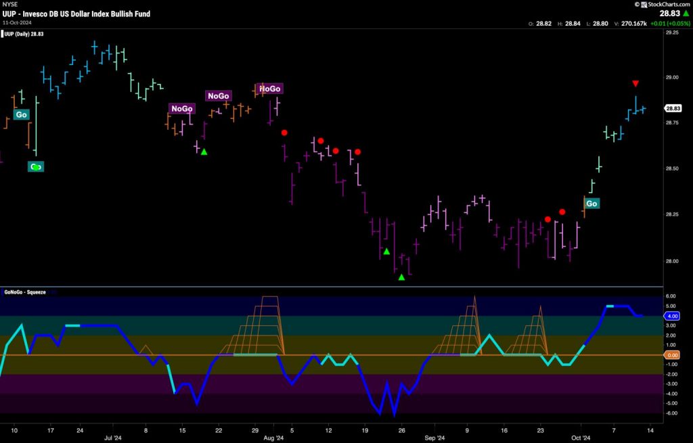This screenshot has width=693, height=443.
Task: Click the squeeze grid pattern near September 23
Action: click(x=528, y=330)
